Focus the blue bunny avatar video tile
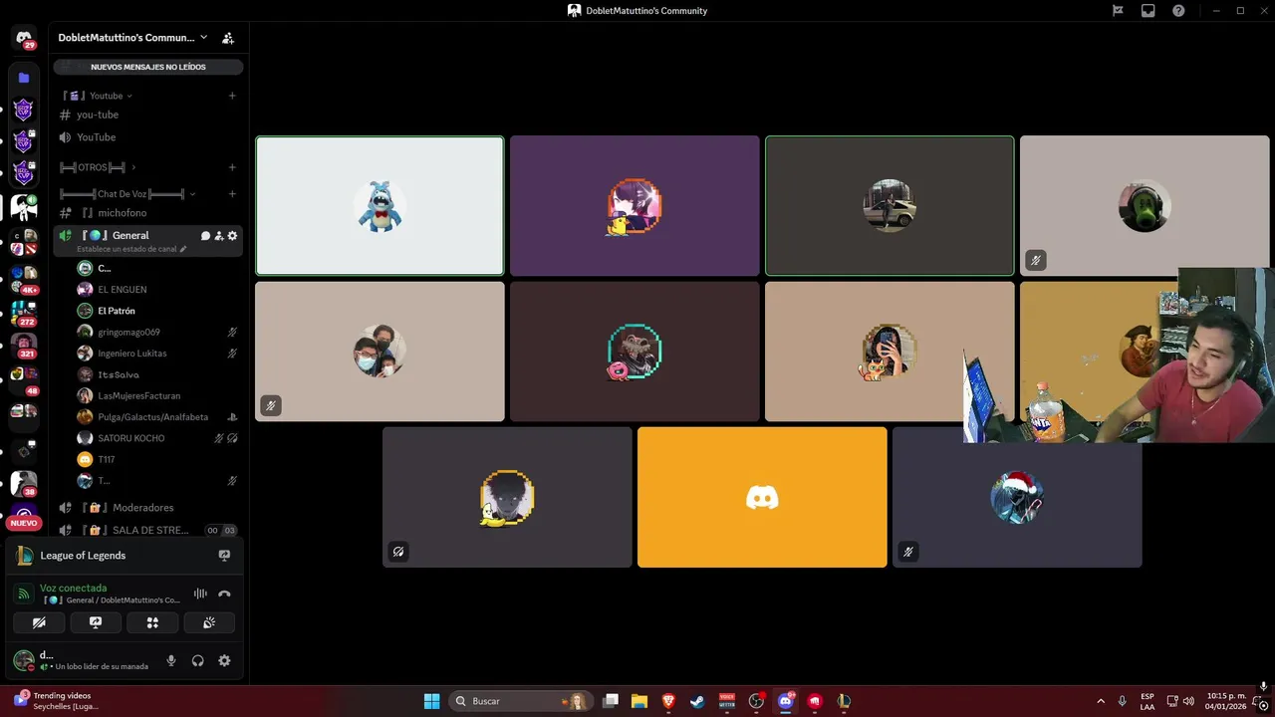Screen dimensions: 1275x717 coord(380,206)
